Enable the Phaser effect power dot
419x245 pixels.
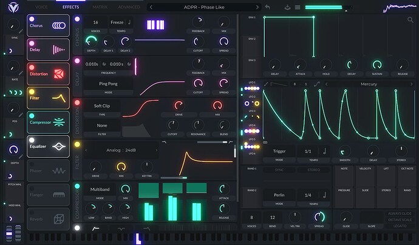click(32, 164)
